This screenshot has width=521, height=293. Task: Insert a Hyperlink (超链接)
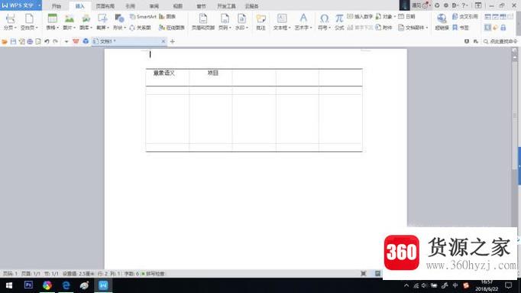pyautogui.click(x=442, y=22)
